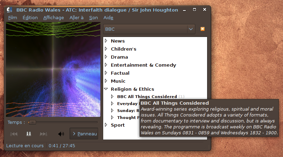This screenshot has height=157, width=283.
Task: Pause the playback
Action: [29, 134]
